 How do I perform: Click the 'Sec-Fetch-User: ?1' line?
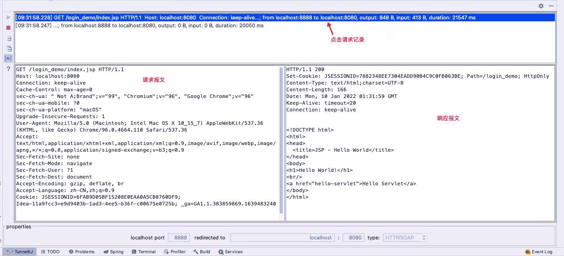click(x=45, y=170)
